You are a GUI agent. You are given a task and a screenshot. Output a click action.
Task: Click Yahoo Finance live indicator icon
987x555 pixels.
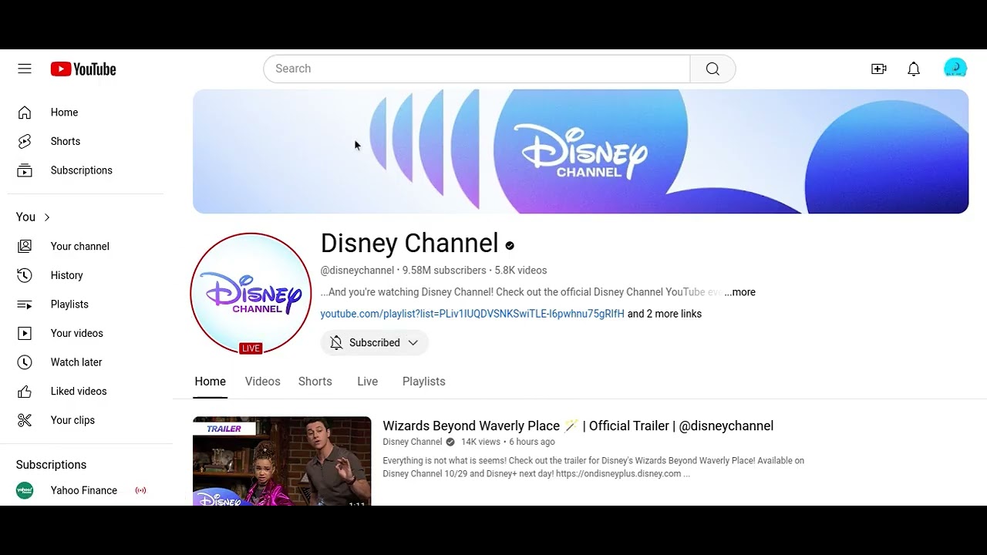(x=140, y=490)
